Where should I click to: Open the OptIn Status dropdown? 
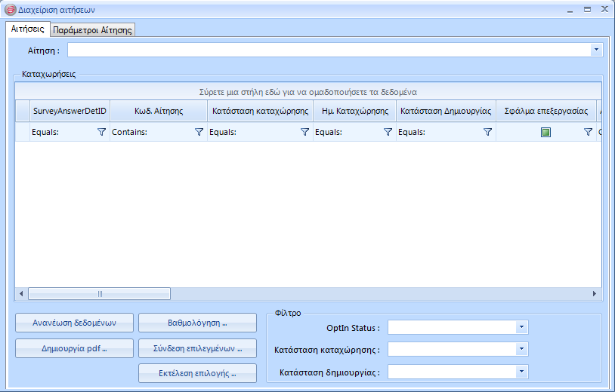pyautogui.click(x=521, y=327)
